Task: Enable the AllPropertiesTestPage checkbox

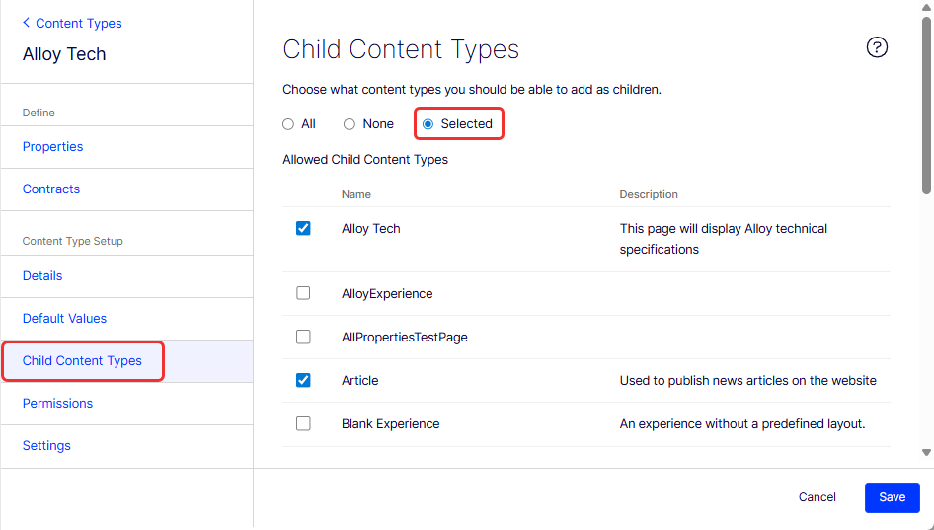Action: 303,337
